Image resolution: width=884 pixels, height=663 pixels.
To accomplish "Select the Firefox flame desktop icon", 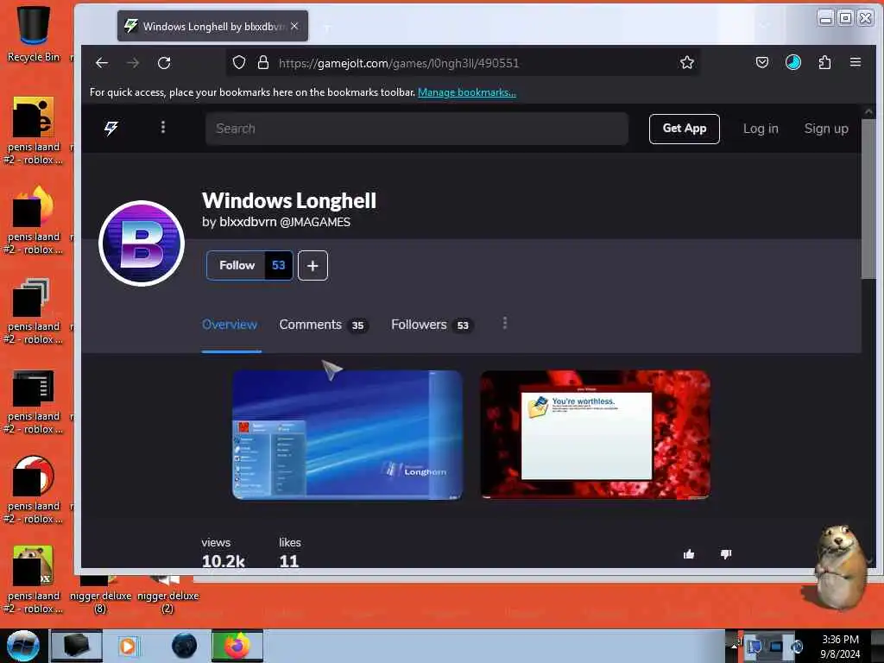I will (34, 220).
